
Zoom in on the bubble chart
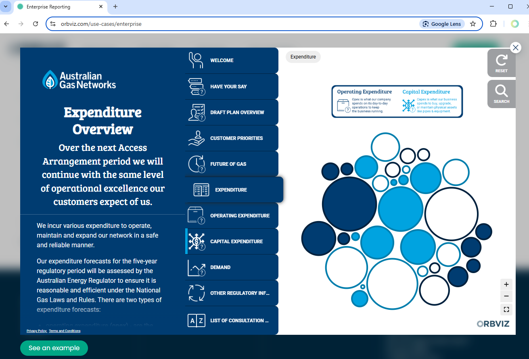pos(506,284)
